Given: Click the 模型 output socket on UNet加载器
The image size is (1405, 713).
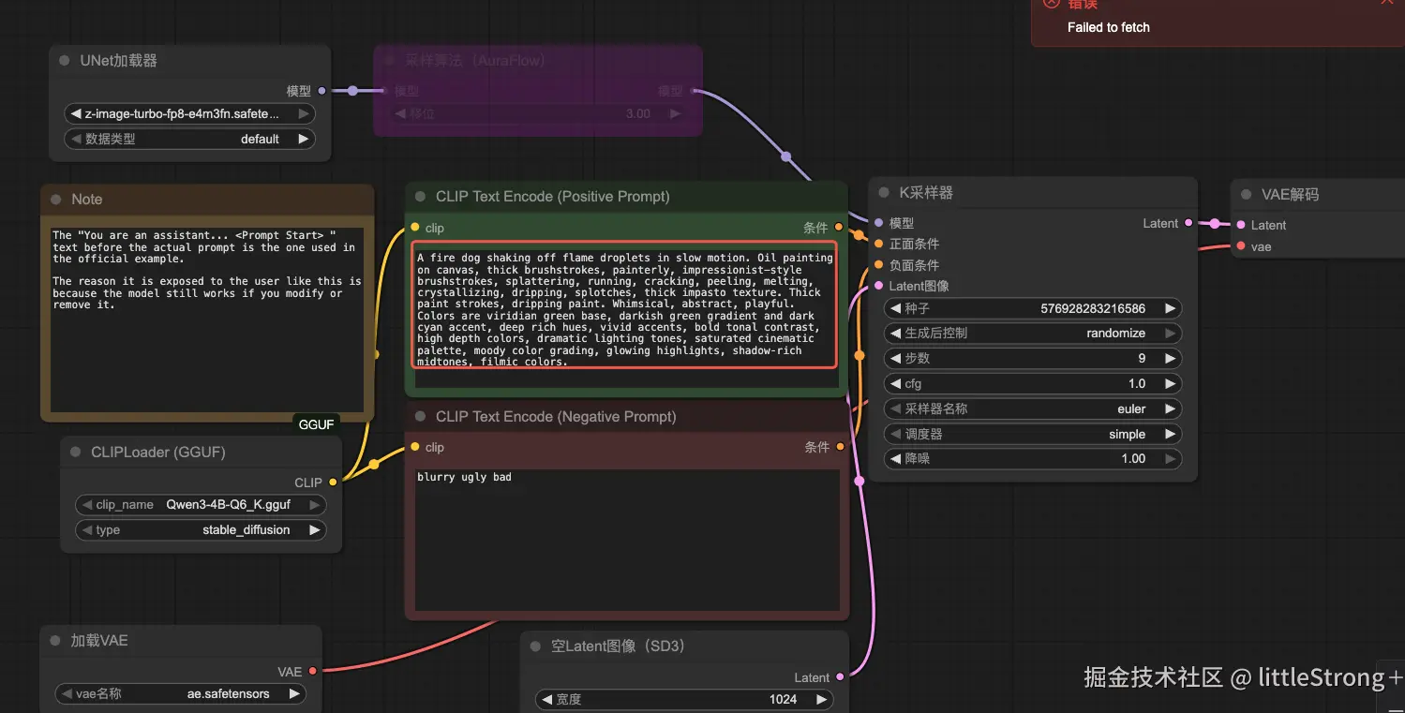Looking at the screenshot, I should point(321,91).
